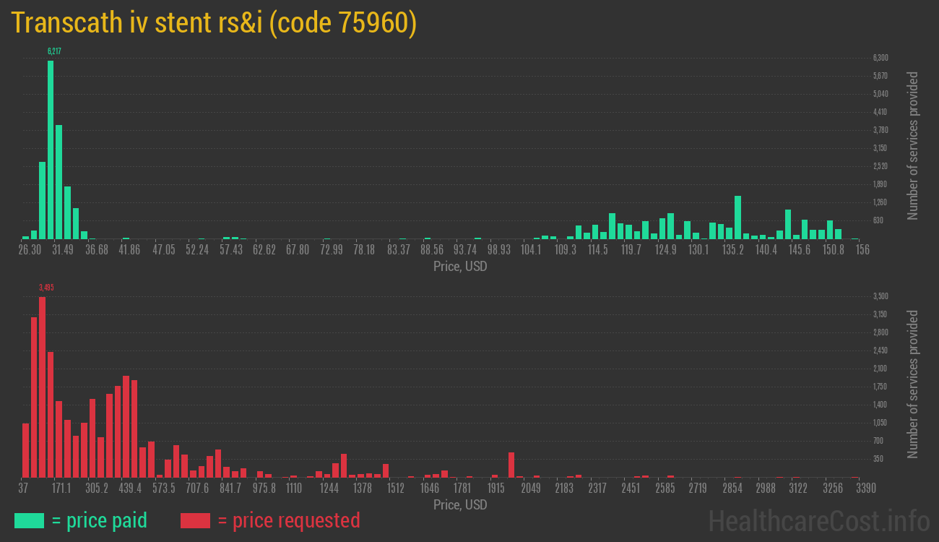Click the red price requested legend swatch
939x542 pixels.
coord(195,520)
